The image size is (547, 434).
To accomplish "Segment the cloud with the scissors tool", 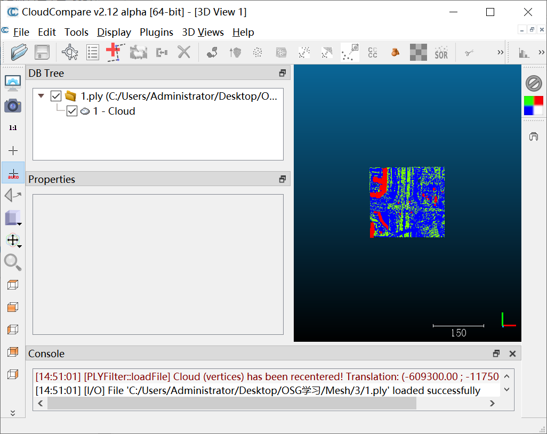I will (x=469, y=52).
